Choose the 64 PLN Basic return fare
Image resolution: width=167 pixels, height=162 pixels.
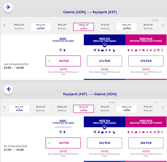click(x=63, y=143)
